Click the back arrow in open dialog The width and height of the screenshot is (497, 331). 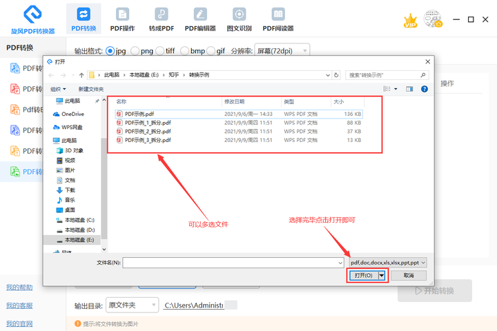pos(51,75)
